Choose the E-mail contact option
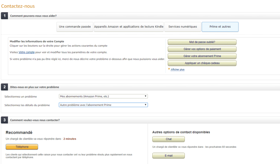The image size is (280, 164). click(x=168, y=156)
